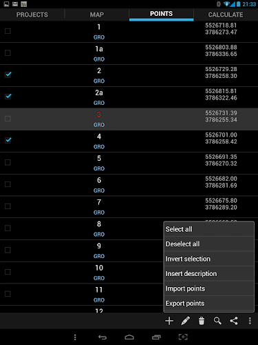Tap the Android home navigation icon
This screenshot has width=258, height=345.
[x=129, y=337]
